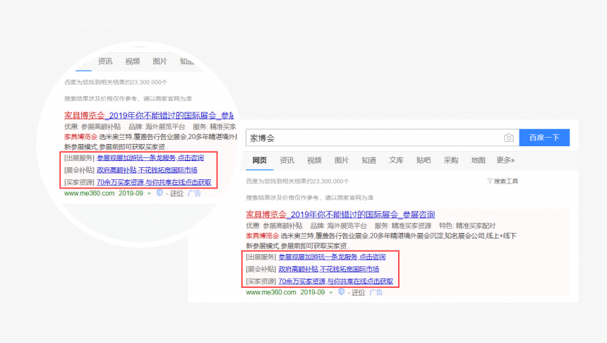The image size is (607, 343).
Task: Click 广告 label inside magnified circle
Action: 194,193
